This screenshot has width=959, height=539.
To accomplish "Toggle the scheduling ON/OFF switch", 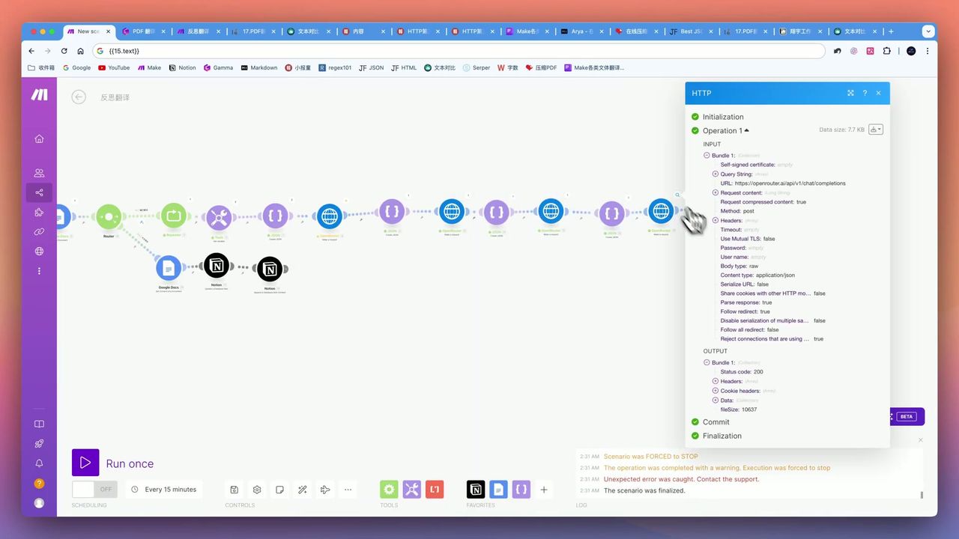I will (95, 490).
